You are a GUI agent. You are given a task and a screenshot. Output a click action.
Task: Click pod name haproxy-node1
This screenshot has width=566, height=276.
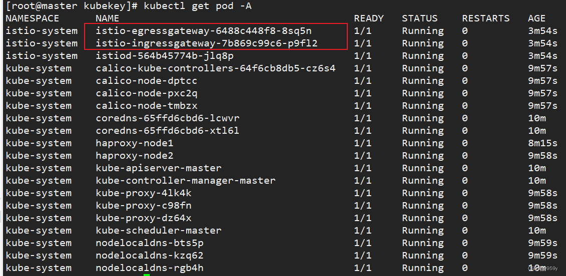134,143
